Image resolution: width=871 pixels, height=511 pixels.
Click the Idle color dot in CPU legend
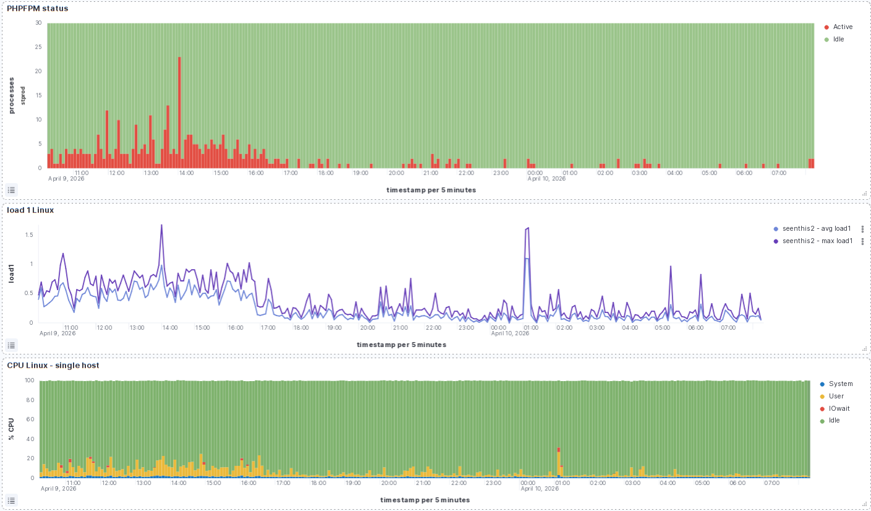(x=822, y=421)
